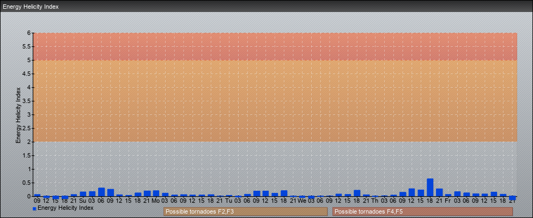
Task: Click the rotated Energy Helicity Index axis title
Action: pyautogui.click(x=19, y=115)
